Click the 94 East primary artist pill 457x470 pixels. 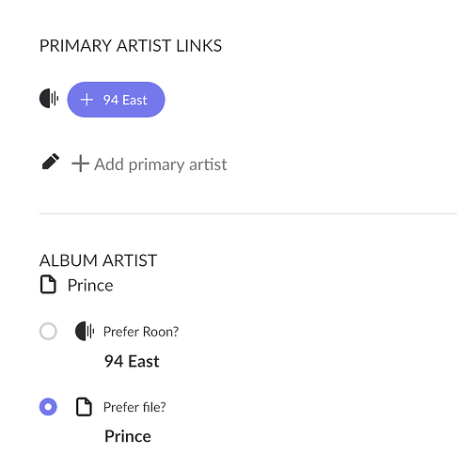point(116,100)
